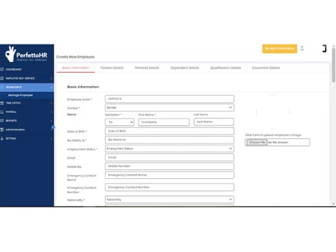Expand the Employee Self Service menu
The width and height of the screenshot is (336, 252).
point(51,79)
